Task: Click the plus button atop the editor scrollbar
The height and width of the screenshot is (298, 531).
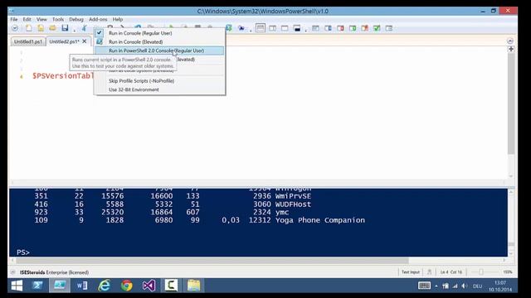Action: pos(511,50)
